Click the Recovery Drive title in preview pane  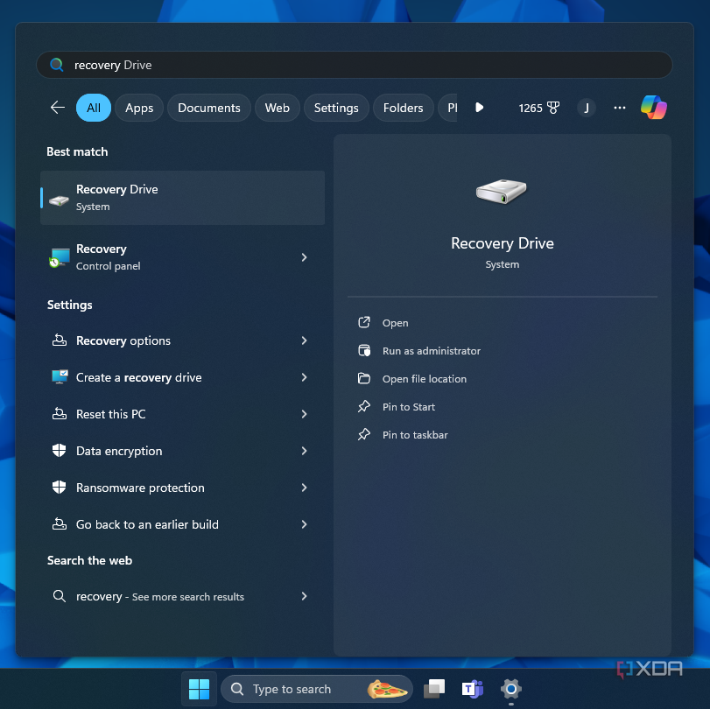pyautogui.click(x=503, y=243)
